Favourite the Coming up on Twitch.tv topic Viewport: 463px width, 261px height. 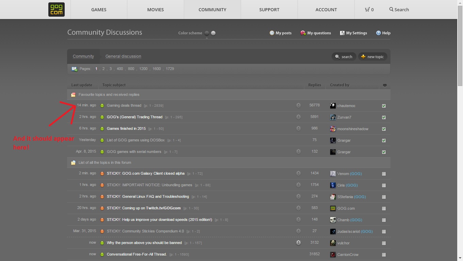coord(384,208)
